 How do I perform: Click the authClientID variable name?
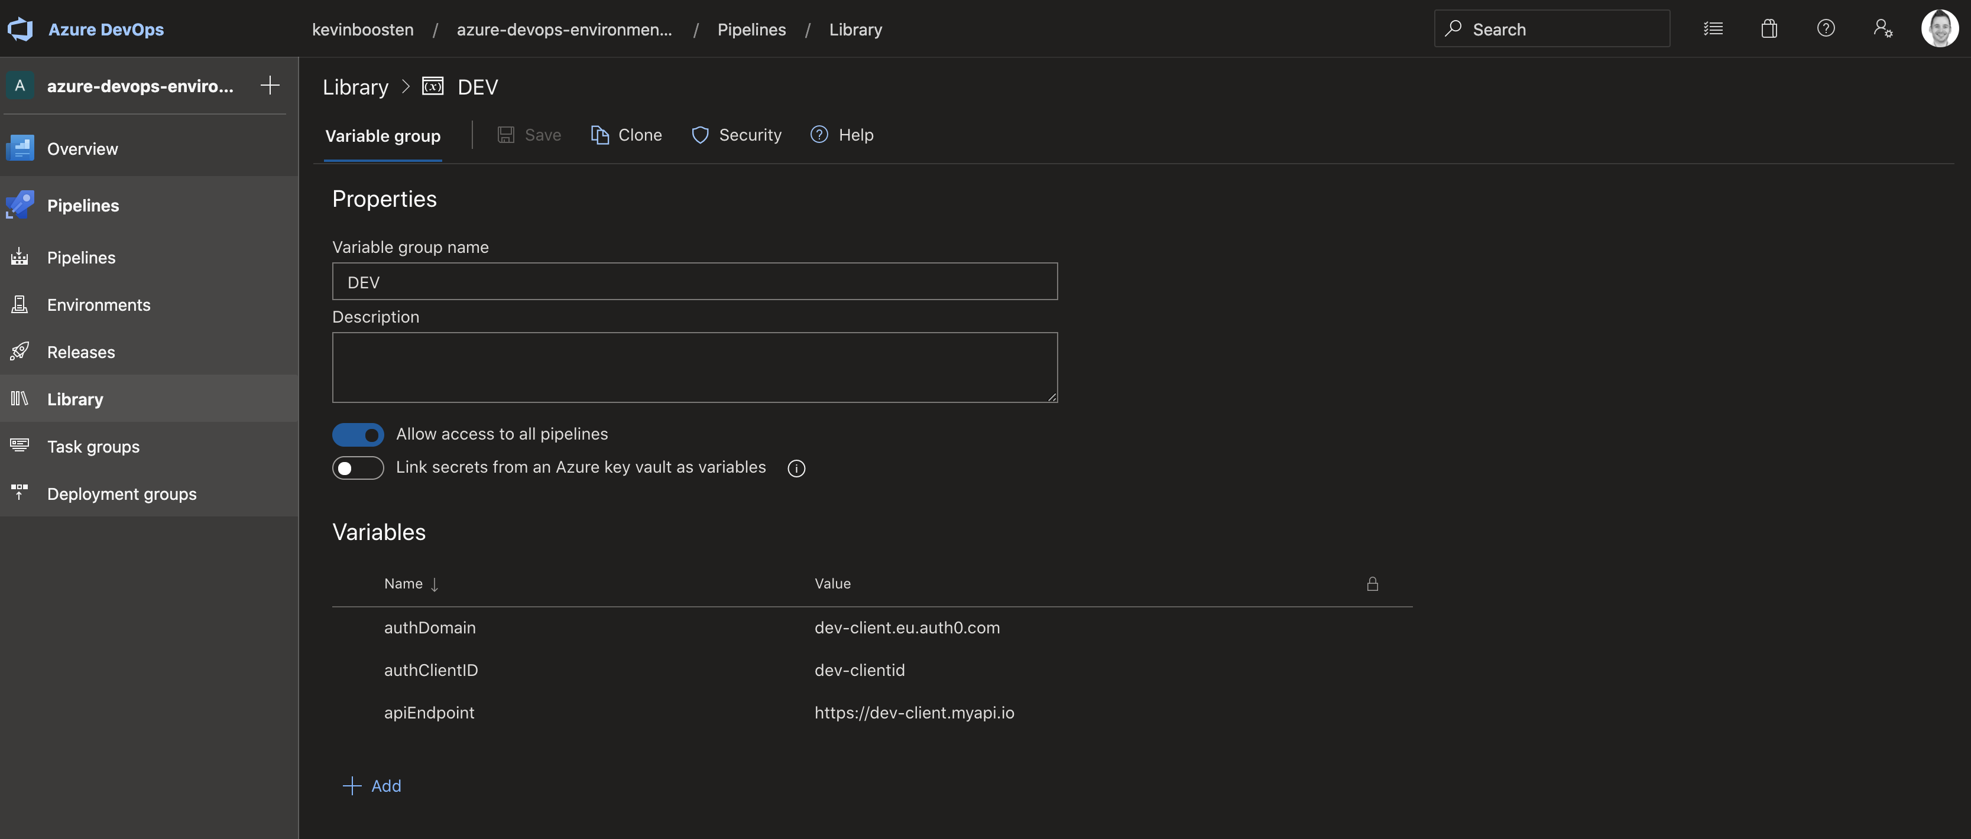[x=431, y=670]
